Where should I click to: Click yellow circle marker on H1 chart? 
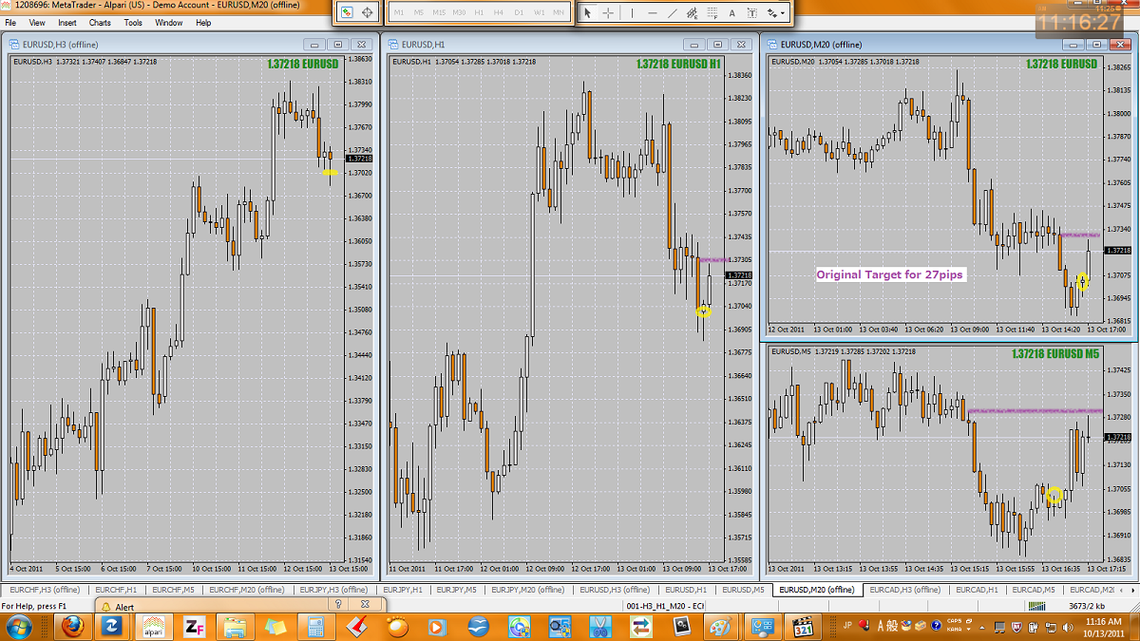coord(703,311)
